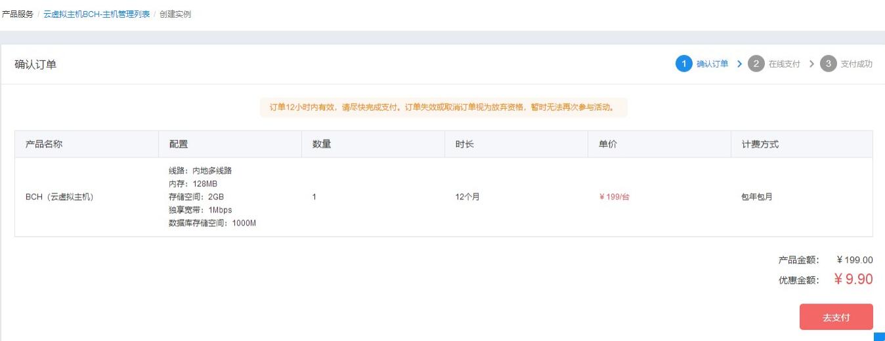This screenshot has width=885, height=341.
Task: Select the 在线支付 step label
Action: pos(785,64)
